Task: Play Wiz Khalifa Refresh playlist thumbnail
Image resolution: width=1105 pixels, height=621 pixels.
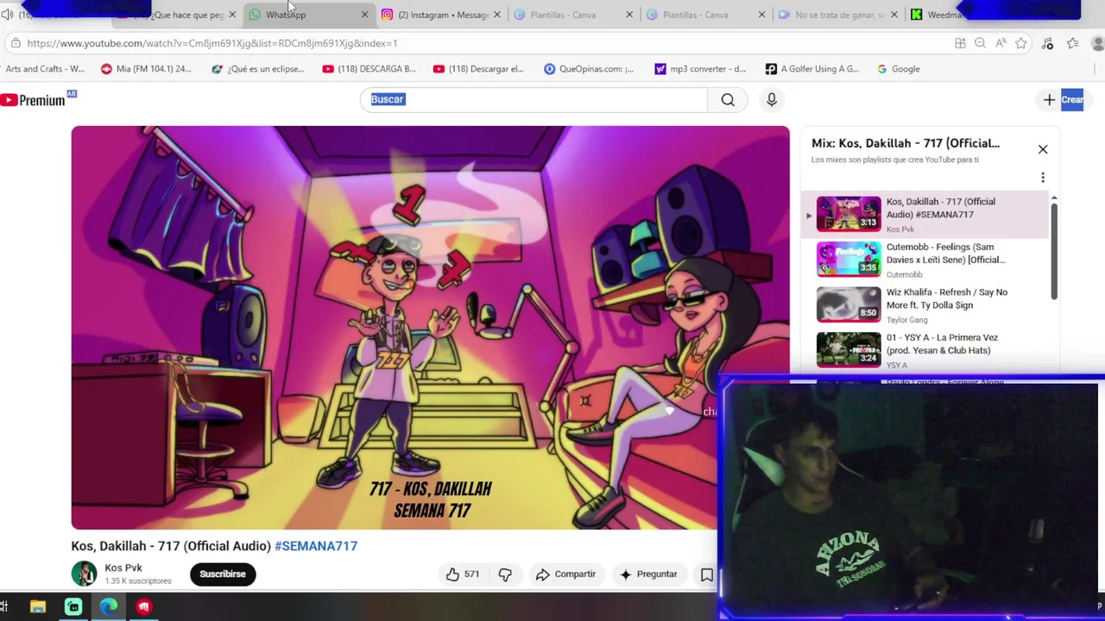Action: tap(849, 305)
